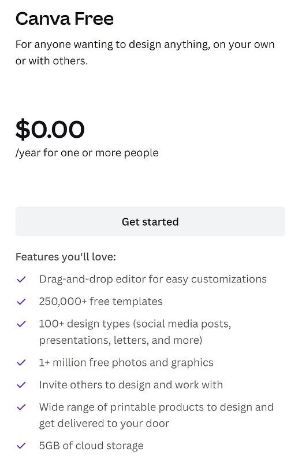Click the 'For anyone wanting to design anything' description
This screenshot has width=302, height=463.
tap(145, 53)
